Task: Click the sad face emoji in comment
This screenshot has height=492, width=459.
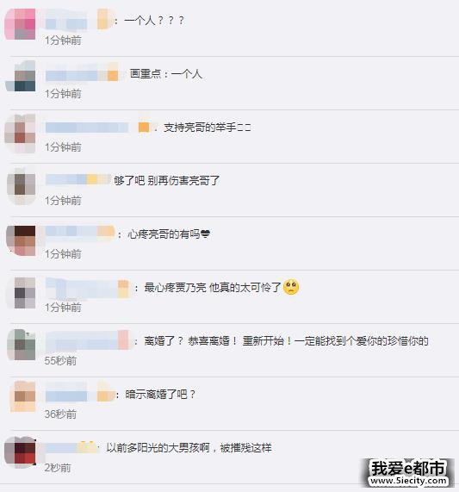Action: [x=291, y=287]
